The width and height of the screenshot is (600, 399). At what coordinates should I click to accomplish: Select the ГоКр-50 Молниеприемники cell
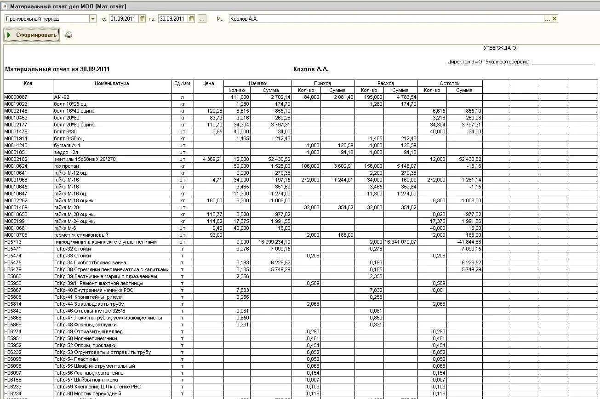click(112, 338)
